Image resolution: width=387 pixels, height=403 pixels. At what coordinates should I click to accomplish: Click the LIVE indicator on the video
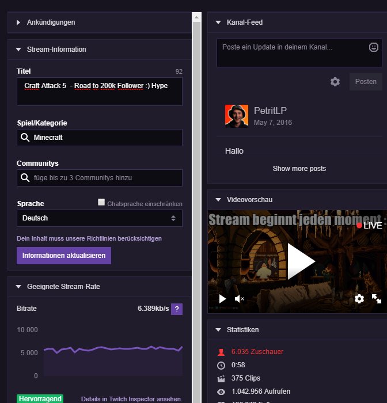click(370, 226)
